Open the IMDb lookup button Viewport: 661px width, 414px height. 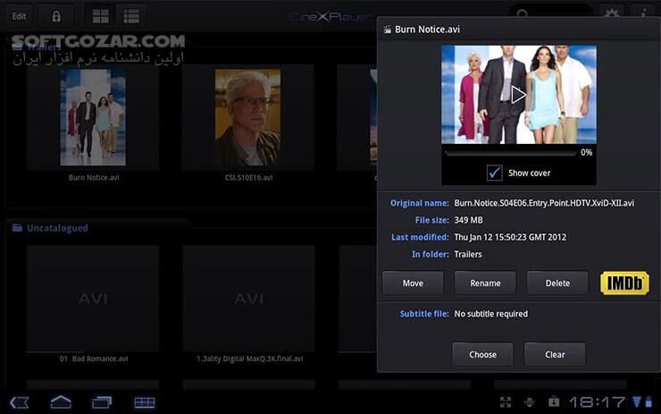[624, 283]
